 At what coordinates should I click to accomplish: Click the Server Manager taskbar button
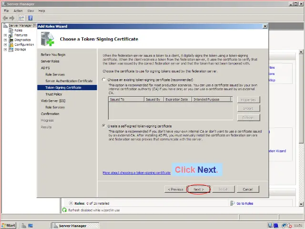tap(76, 226)
